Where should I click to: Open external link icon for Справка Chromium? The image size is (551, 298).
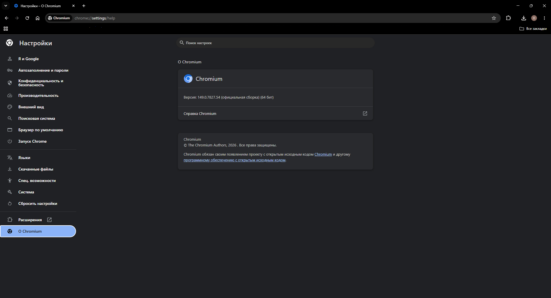click(x=365, y=113)
